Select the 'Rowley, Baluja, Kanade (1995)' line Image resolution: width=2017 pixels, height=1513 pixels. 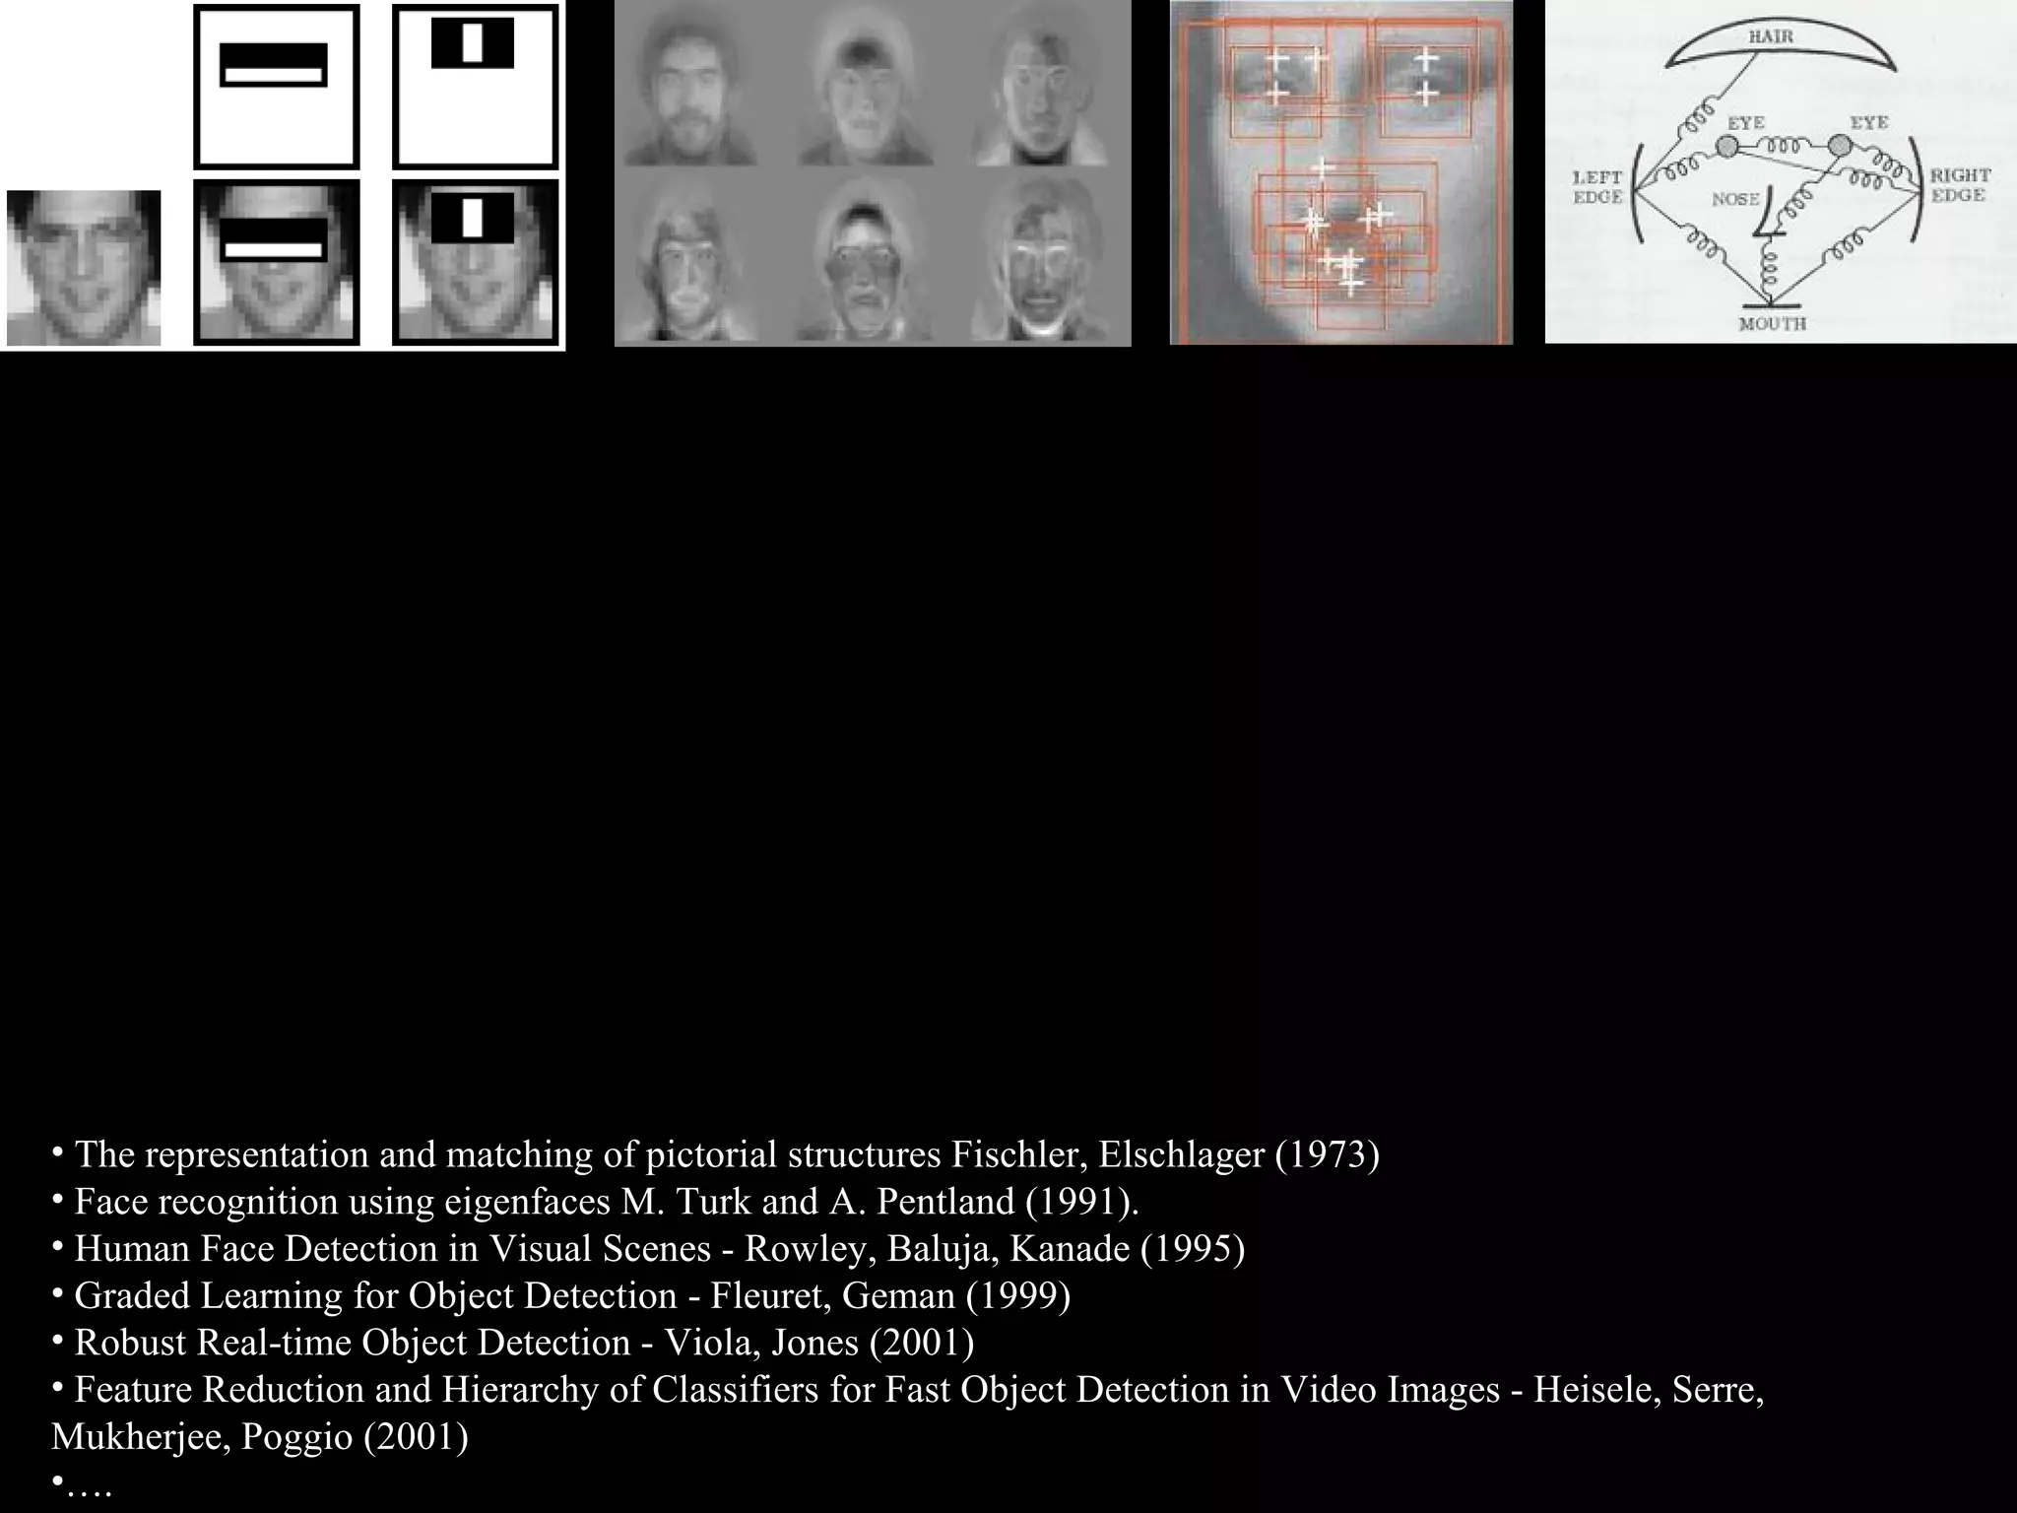tap(649, 1248)
